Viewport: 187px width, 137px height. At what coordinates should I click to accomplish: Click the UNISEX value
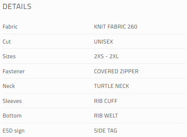click(103, 42)
